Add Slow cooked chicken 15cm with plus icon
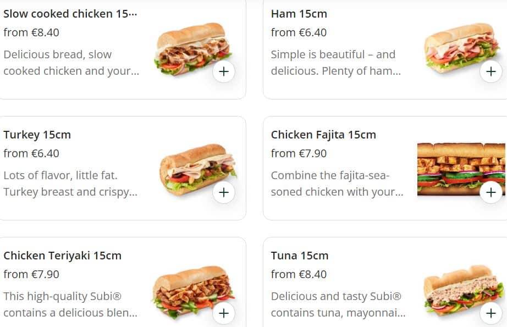Viewport: 507px width, 327px height. tap(224, 71)
